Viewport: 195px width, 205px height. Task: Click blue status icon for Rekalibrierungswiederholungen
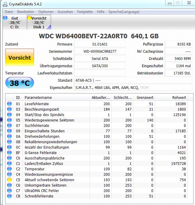[x=9, y=142]
